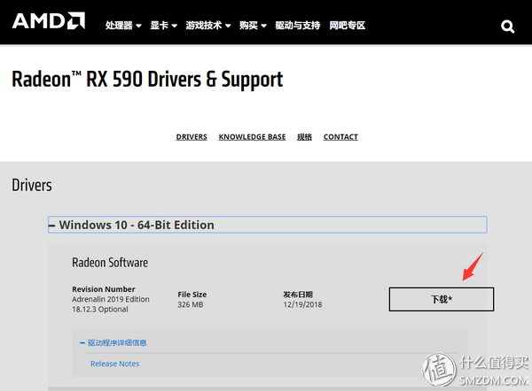The height and width of the screenshot is (391, 532).
Task: Collapse the 驱动程序详细信息 section
Action: point(113,343)
